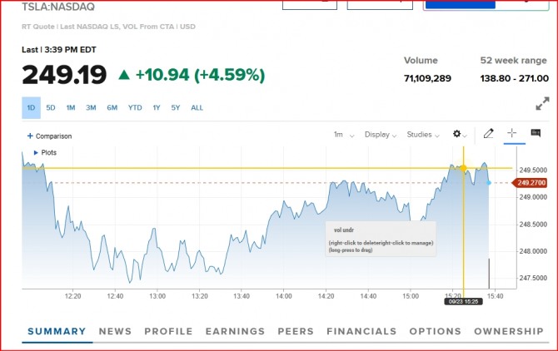Switch to the 1M range

point(71,107)
